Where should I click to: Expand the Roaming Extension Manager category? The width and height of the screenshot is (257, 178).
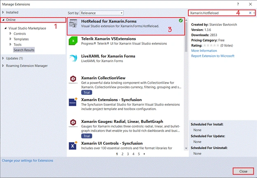coord(3,66)
